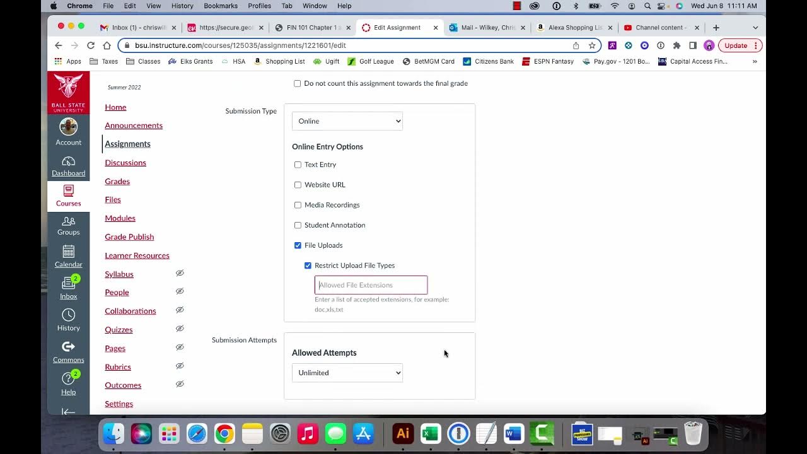Enable the Website URL checkbox
The width and height of the screenshot is (807, 454).
(x=298, y=185)
